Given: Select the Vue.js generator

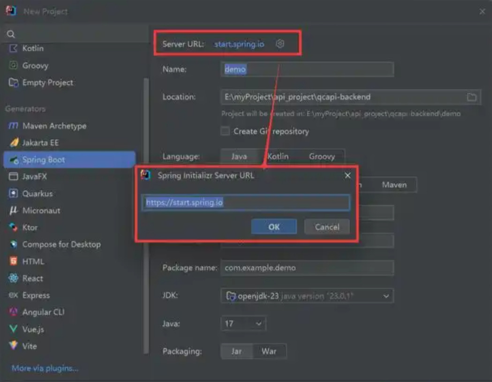Looking at the screenshot, I should pyautogui.click(x=70, y=329).
